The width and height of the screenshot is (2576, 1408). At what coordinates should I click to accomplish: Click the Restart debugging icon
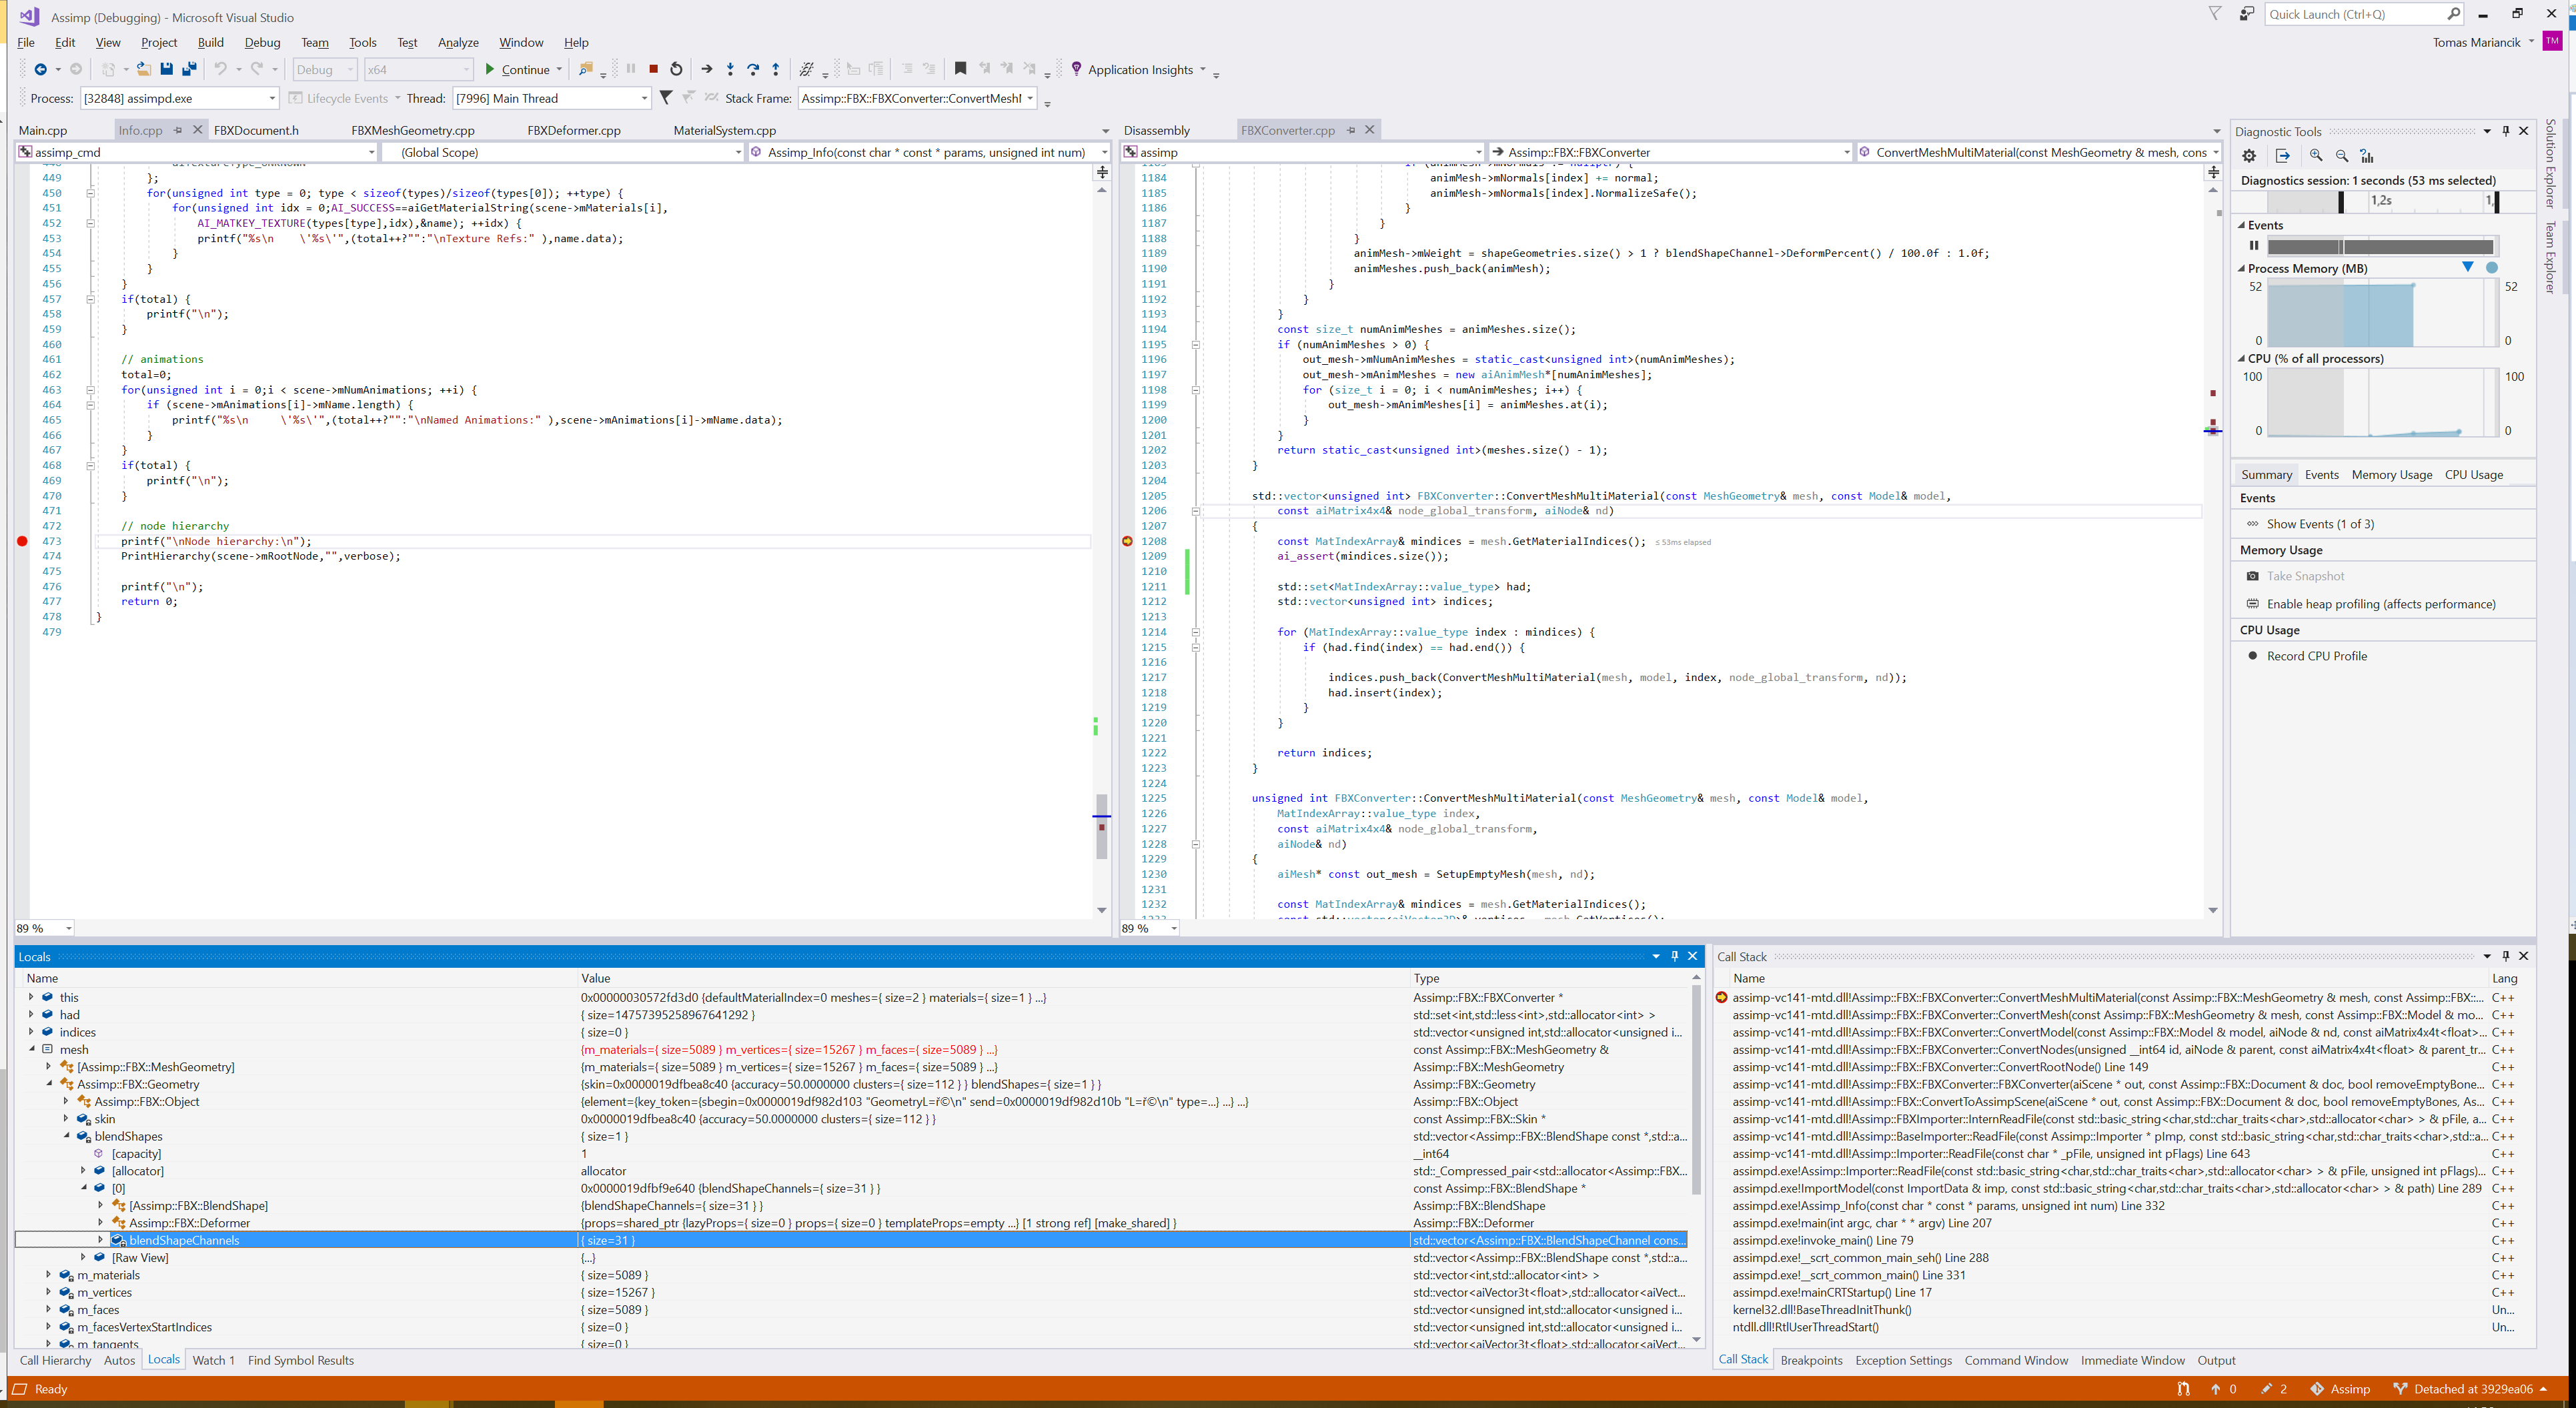tap(676, 69)
